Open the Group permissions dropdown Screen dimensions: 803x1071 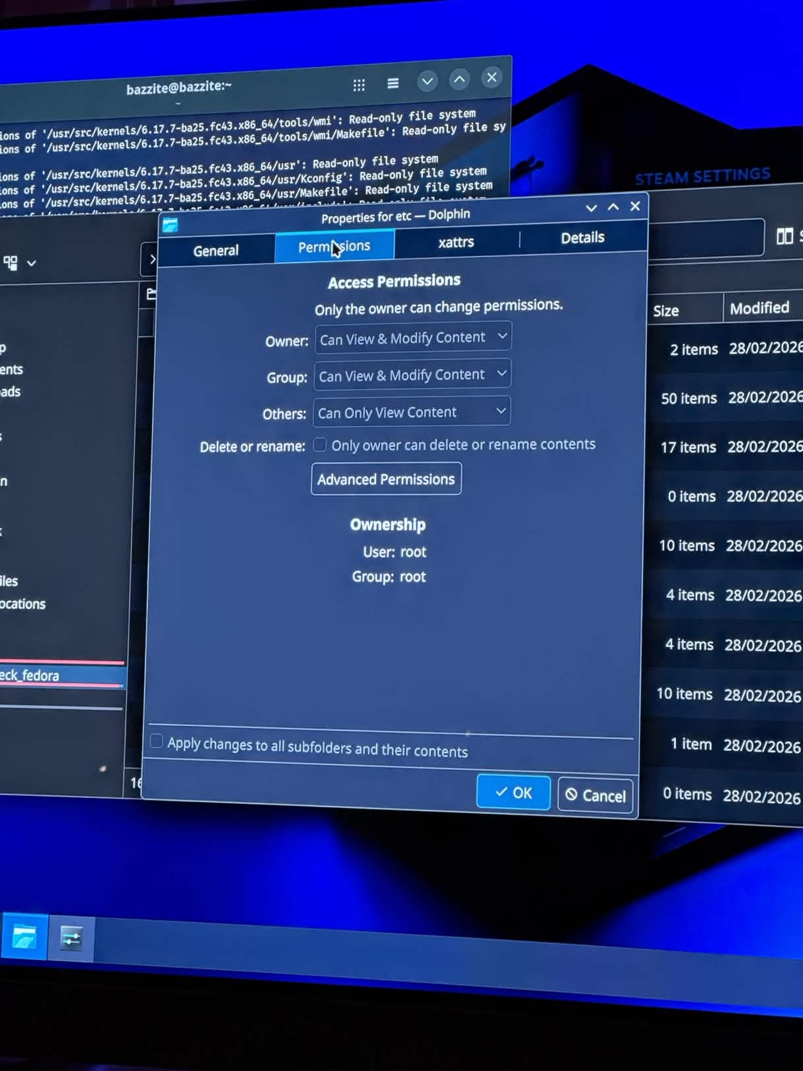coord(412,375)
